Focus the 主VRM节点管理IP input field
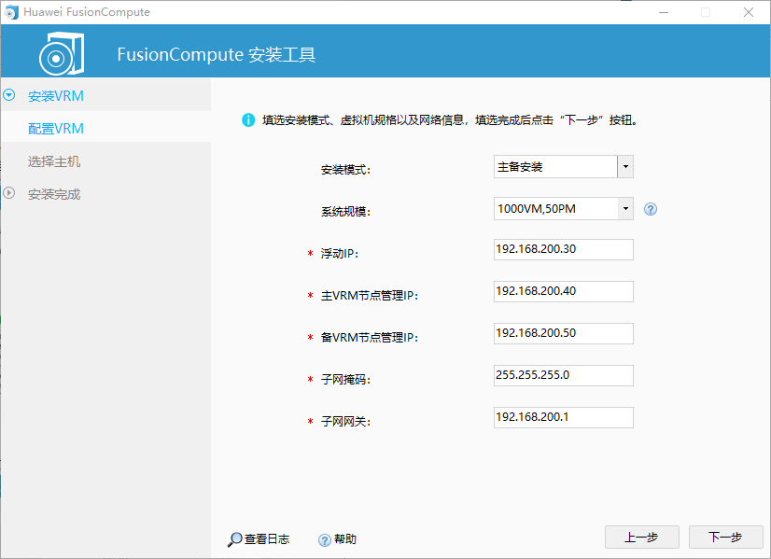The width and height of the screenshot is (771, 559). [564, 291]
